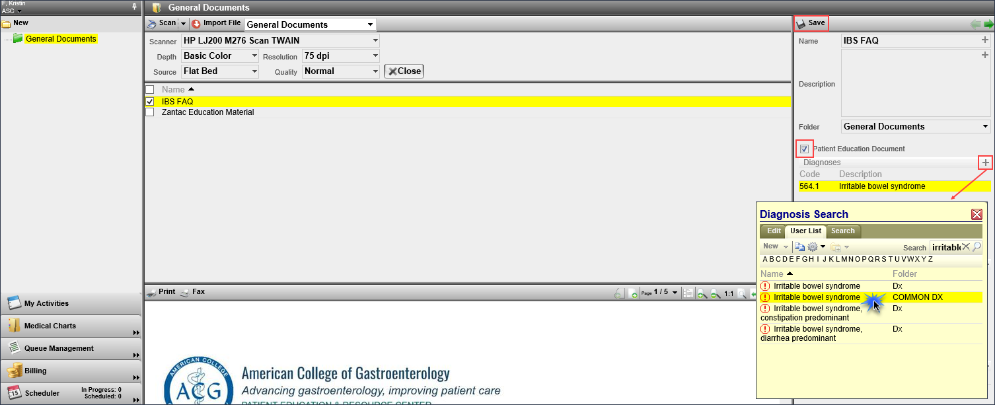Select the Zantac Education Material row
This screenshot has width=995, height=405.
tap(467, 112)
